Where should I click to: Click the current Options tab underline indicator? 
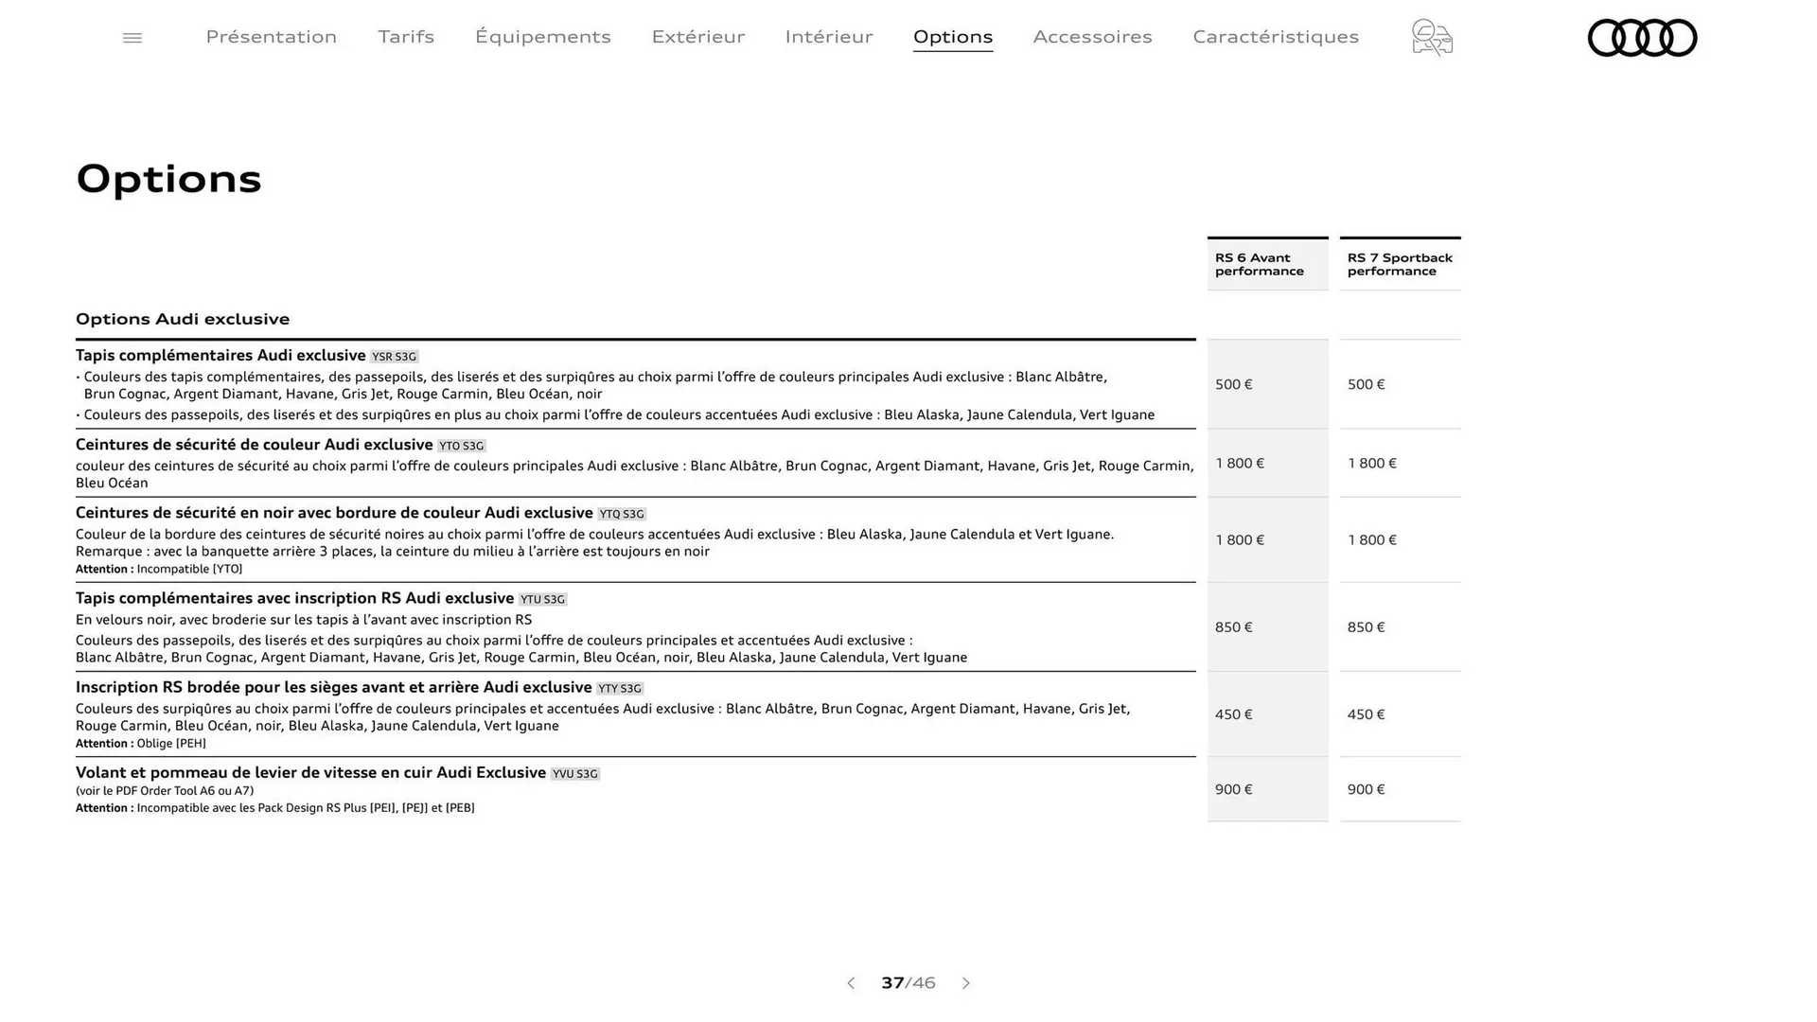click(953, 52)
